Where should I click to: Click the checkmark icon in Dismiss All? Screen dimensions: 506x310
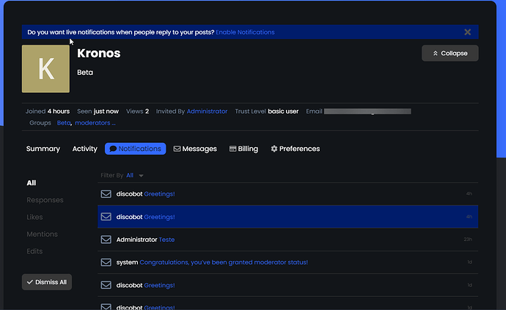(x=30, y=282)
